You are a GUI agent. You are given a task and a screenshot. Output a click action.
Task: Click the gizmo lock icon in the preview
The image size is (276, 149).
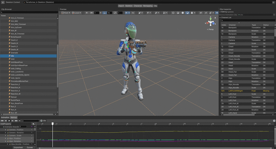(x=215, y=18)
